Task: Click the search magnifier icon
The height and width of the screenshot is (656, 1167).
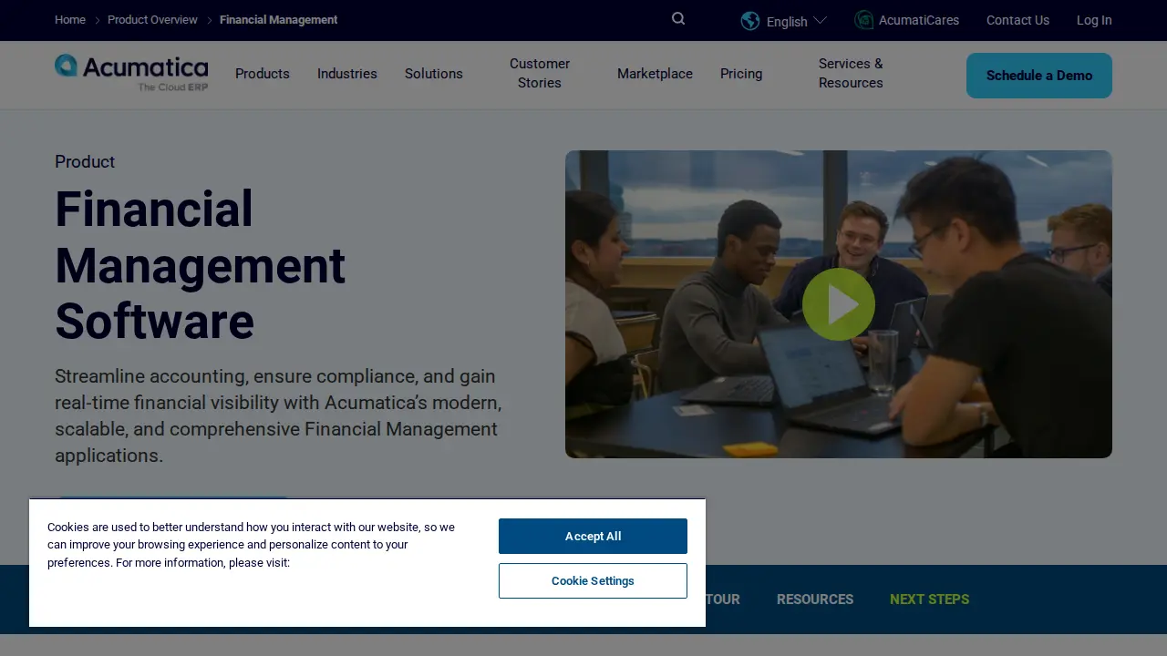Action: click(x=678, y=19)
